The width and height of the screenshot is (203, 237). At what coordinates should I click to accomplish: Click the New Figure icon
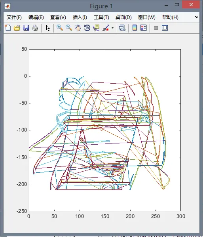(8, 28)
